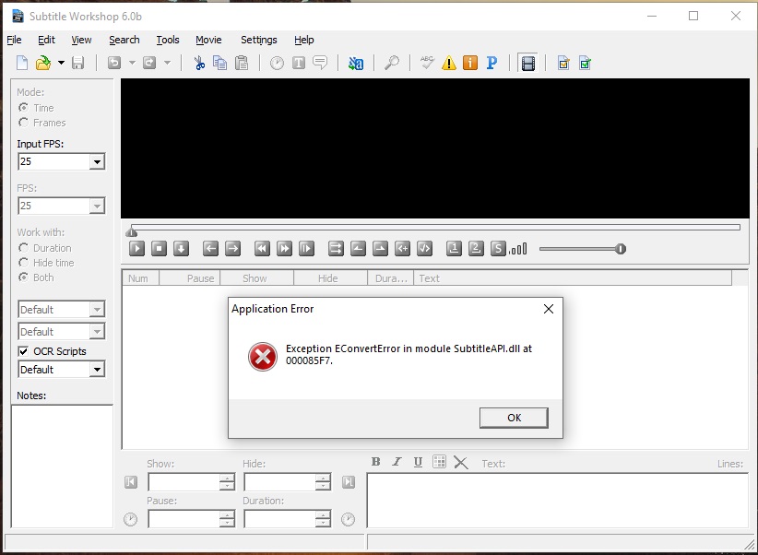Click the Text column header
Screen dimensions: 758x555
(573, 278)
